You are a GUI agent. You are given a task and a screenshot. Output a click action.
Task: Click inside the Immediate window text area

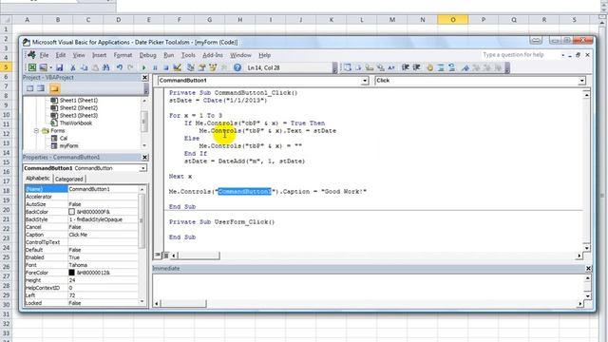[x=369, y=288]
